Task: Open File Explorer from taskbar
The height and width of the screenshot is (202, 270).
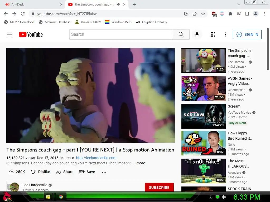Action: coord(48,197)
